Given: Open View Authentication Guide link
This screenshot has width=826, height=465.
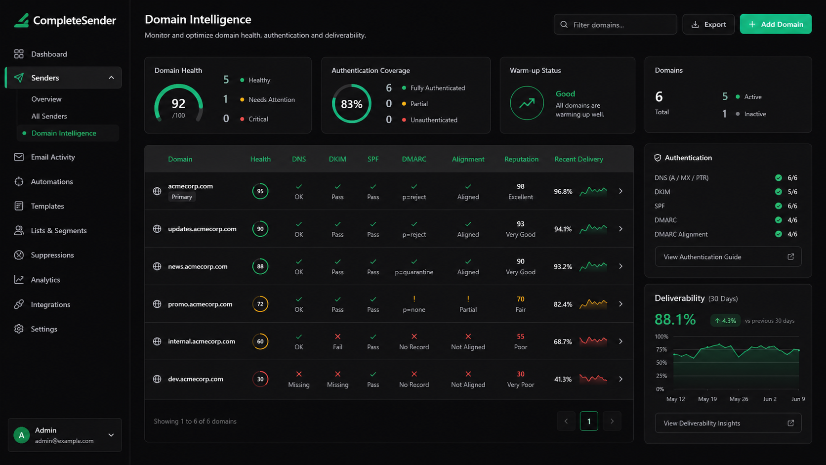Looking at the screenshot, I should click(728, 257).
